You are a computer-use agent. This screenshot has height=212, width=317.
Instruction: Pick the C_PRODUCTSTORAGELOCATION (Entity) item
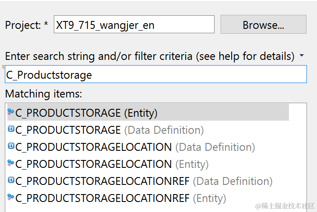click(x=112, y=164)
